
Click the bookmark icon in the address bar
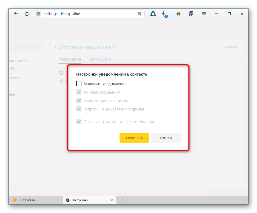coord(139,14)
